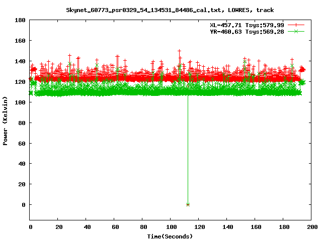The height and width of the screenshot is (241, 322).
Task: Click the y-axis tick label 140
Action: pos(20,61)
